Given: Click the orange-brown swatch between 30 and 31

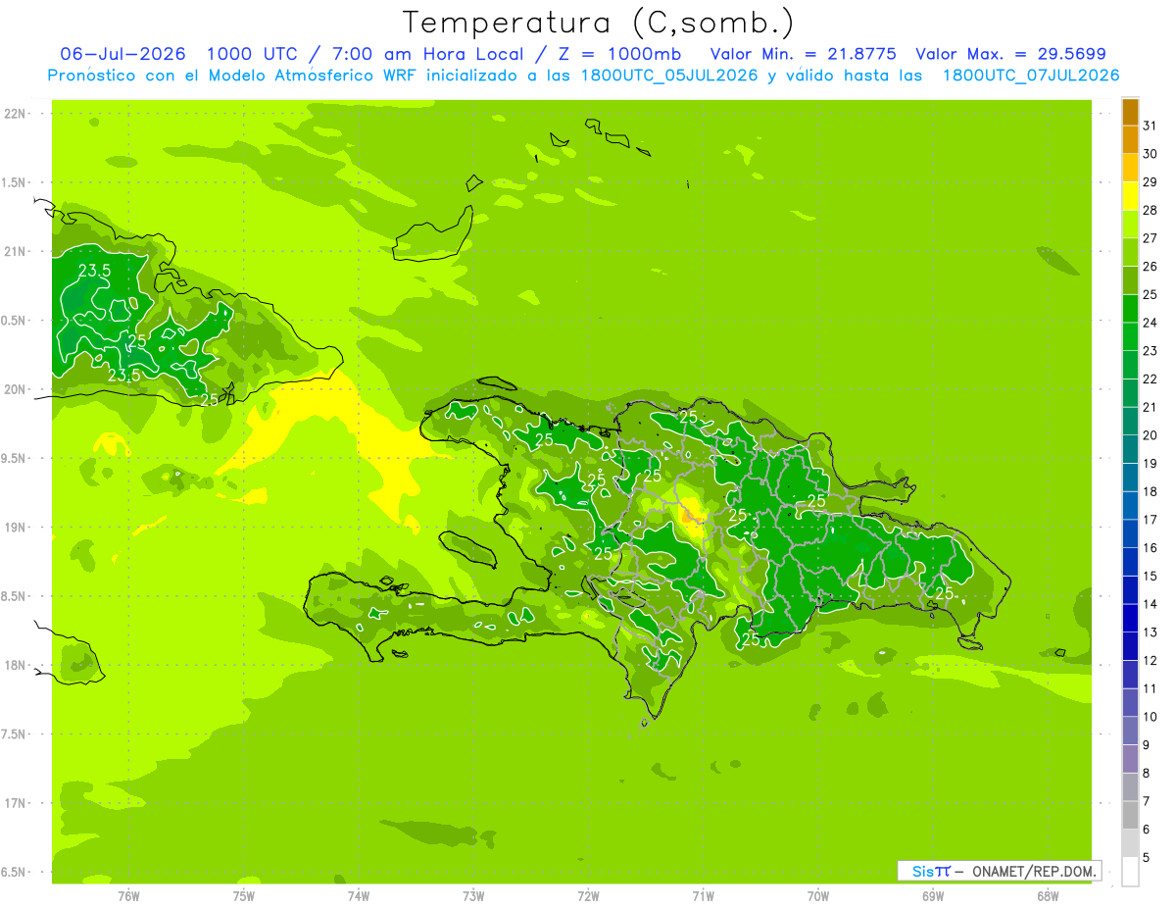Looking at the screenshot, I should [1130, 140].
